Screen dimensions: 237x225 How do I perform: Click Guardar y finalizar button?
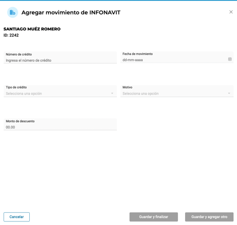point(154,217)
